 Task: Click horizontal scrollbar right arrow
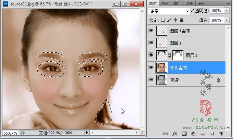137,132
